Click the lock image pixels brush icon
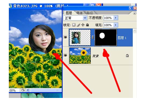This screenshot has height=103, width=152. point(78,25)
